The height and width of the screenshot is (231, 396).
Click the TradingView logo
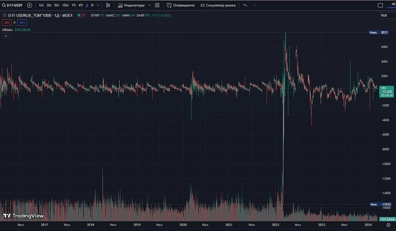pyautogui.click(x=23, y=215)
